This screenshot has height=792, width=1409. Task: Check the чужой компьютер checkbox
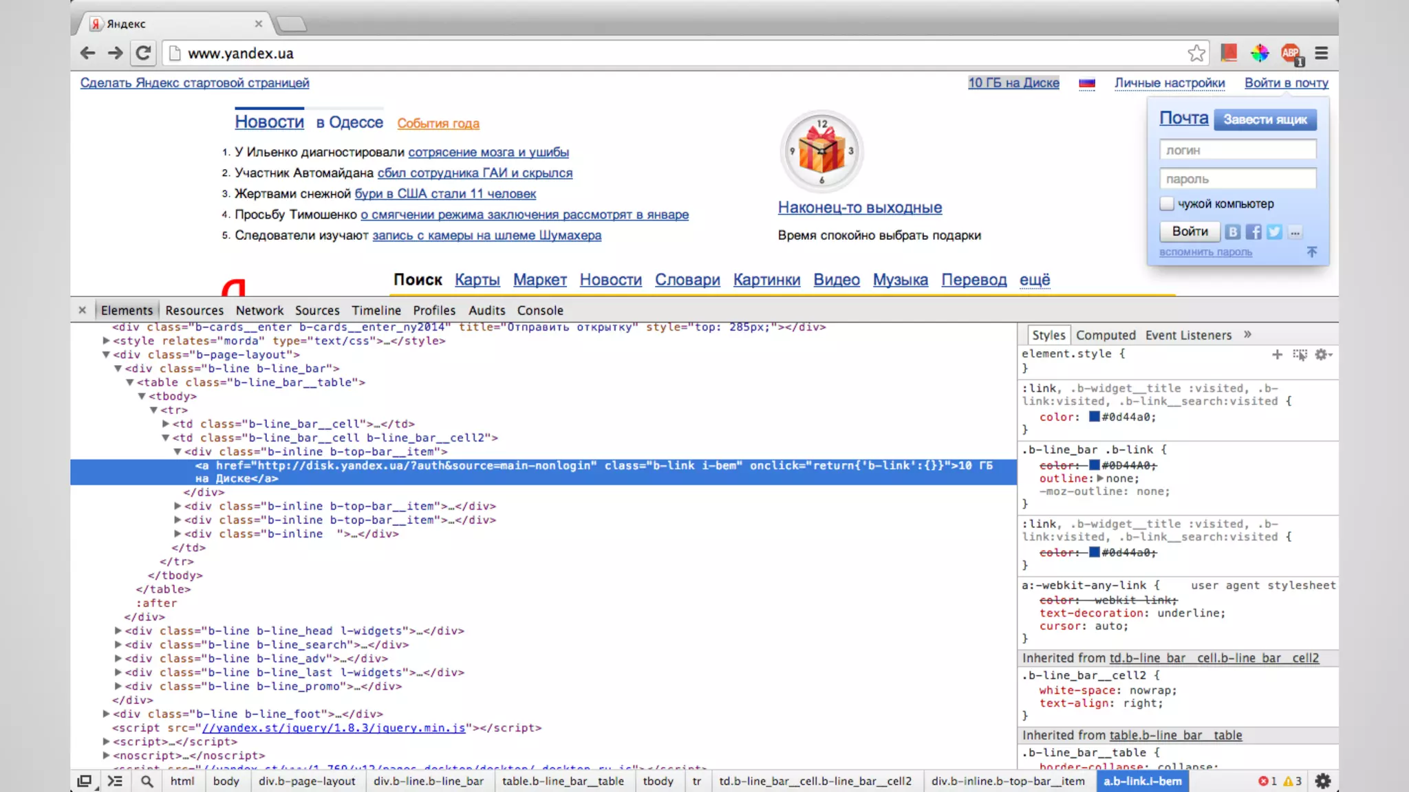pos(1167,203)
